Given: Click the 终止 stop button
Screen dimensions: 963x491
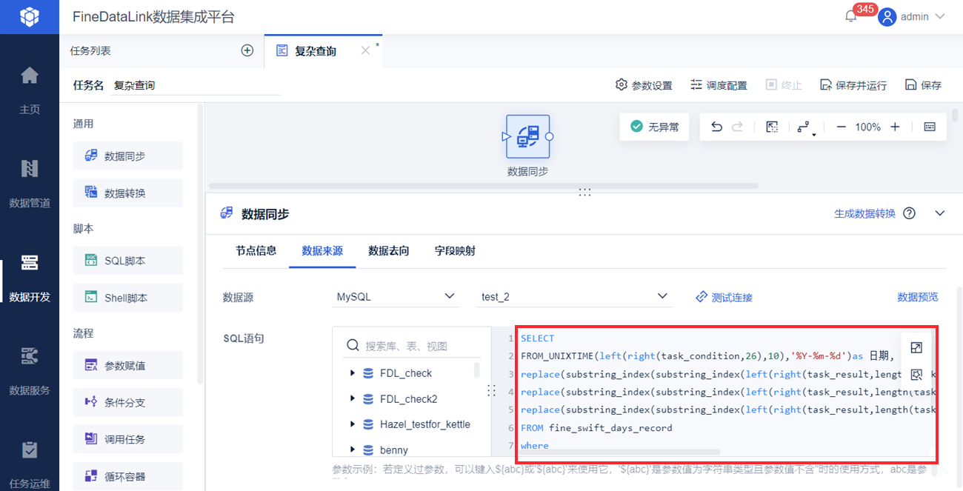Looking at the screenshot, I should [784, 85].
